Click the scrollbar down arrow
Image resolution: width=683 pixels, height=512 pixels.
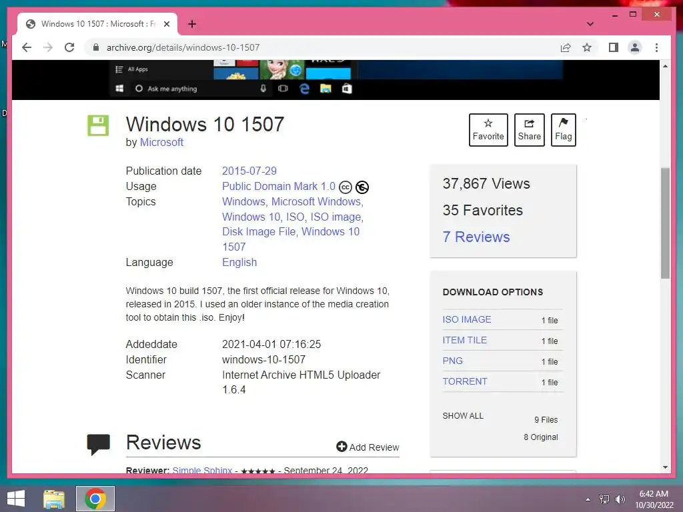tap(665, 467)
